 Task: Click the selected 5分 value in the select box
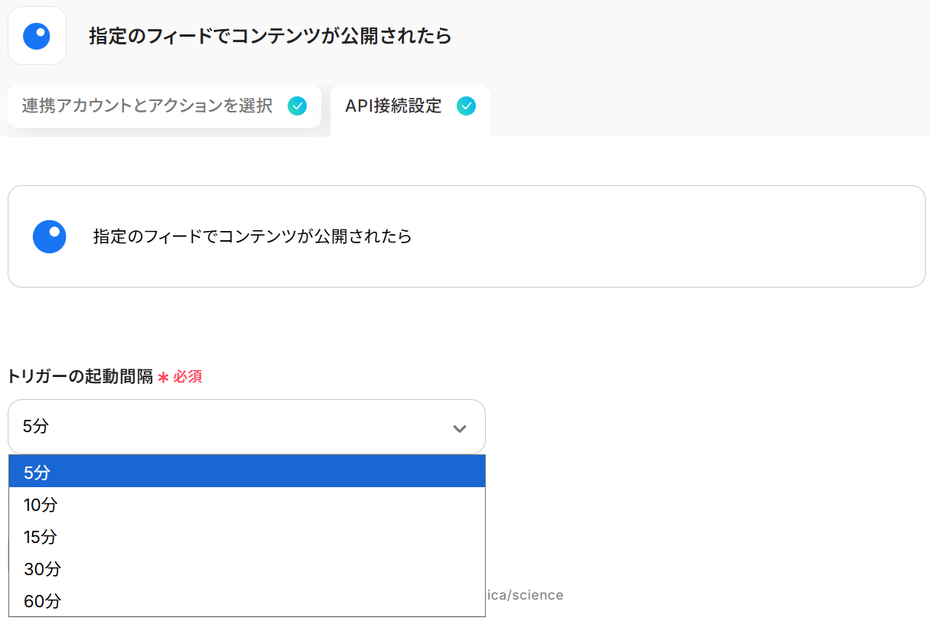click(x=36, y=427)
